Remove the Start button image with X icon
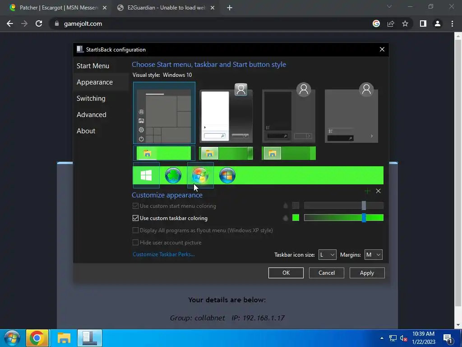This screenshot has width=462, height=347. [379, 191]
